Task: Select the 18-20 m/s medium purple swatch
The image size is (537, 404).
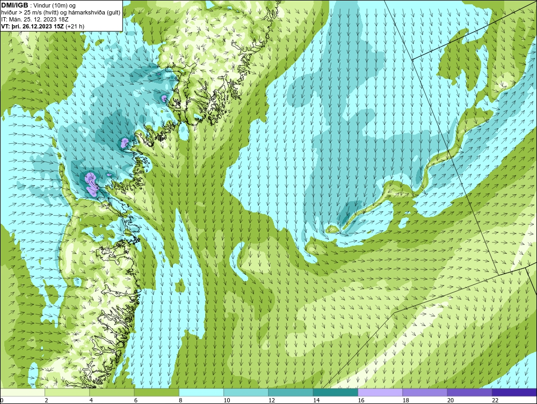Action: point(425,392)
